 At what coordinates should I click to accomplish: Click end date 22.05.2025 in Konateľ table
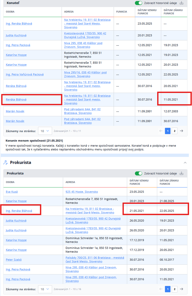click(x=171, y=74)
